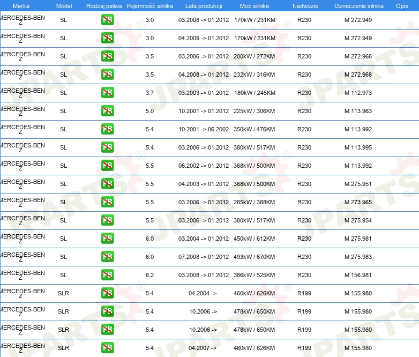Click the fuel icon in the M 275.954 row
Screen dimensions: 419x357
click(107, 220)
